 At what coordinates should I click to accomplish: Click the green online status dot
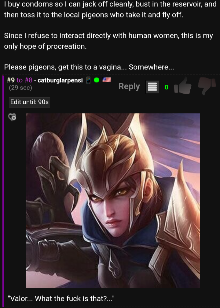[97, 80]
